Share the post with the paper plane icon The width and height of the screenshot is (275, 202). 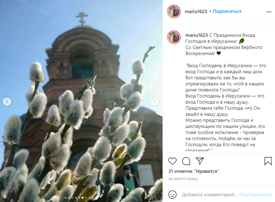(200, 161)
